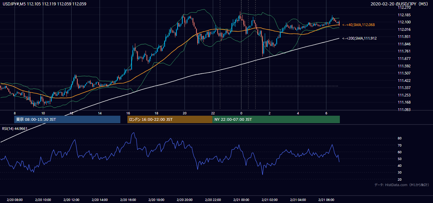Select the NY 22:00-07:00 JST session bar
Screen dimensions: 433x203
click(276, 119)
